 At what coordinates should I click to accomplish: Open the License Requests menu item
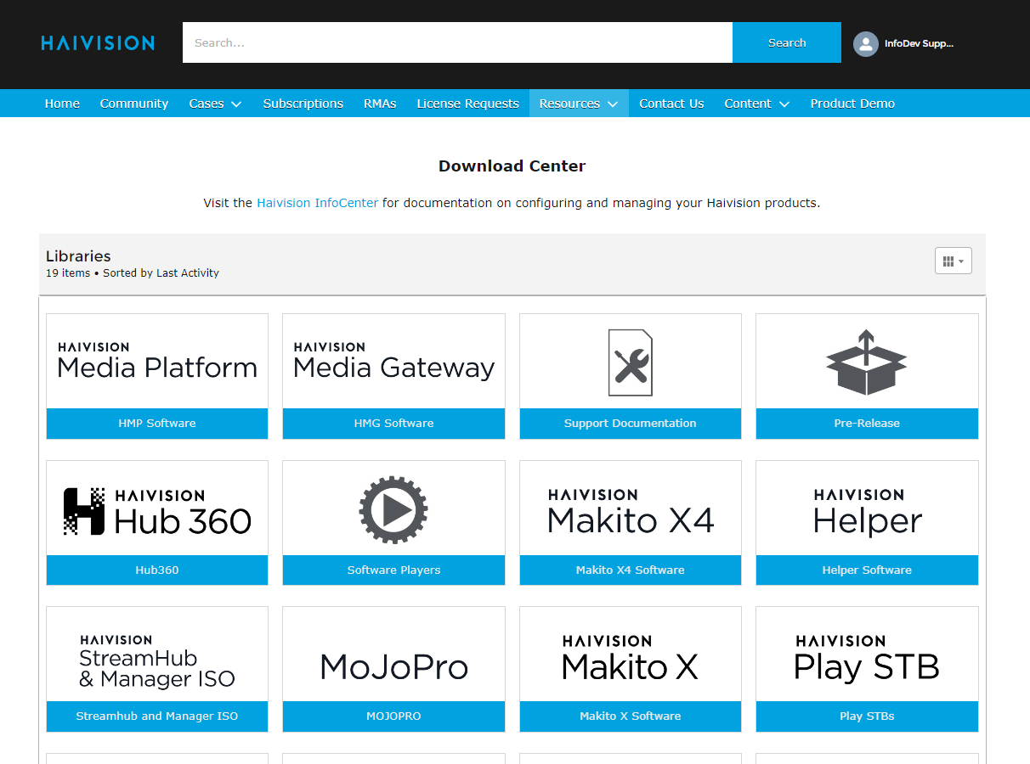467,104
